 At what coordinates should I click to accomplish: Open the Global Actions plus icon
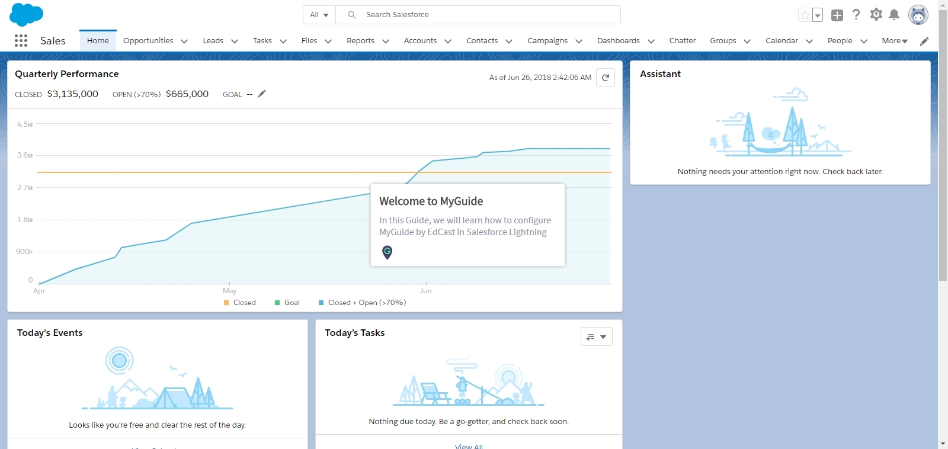point(837,15)
